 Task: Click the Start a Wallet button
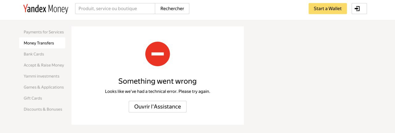[328, 9]
